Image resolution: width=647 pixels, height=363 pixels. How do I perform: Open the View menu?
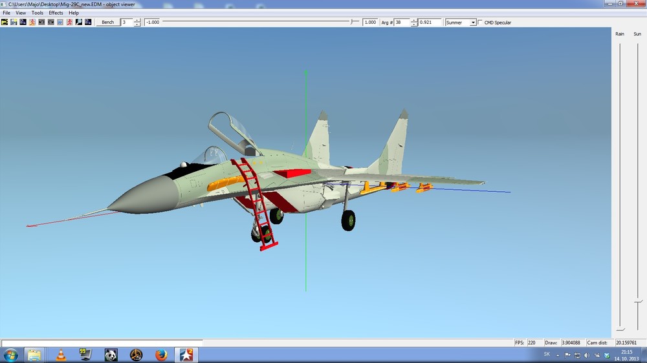click(21, 13)
